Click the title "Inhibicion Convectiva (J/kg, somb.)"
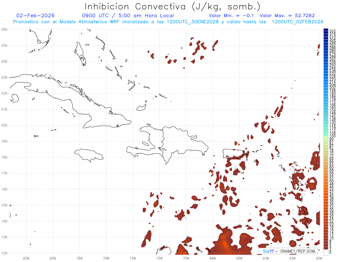 coord(173,7)
